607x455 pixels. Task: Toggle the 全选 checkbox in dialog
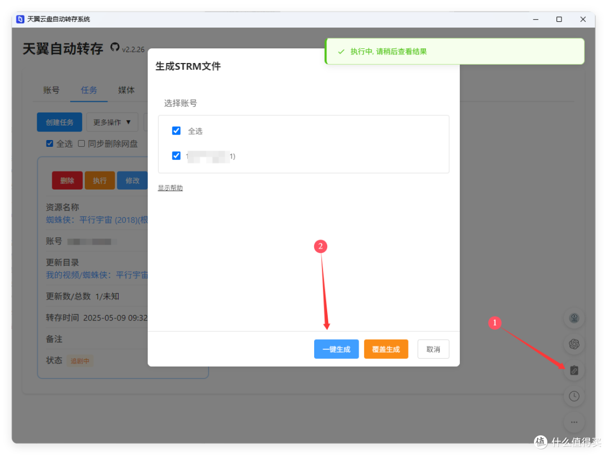pos(176,131)
